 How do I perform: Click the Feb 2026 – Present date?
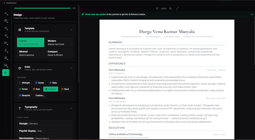pyautogui.click(x=216, y=70)
